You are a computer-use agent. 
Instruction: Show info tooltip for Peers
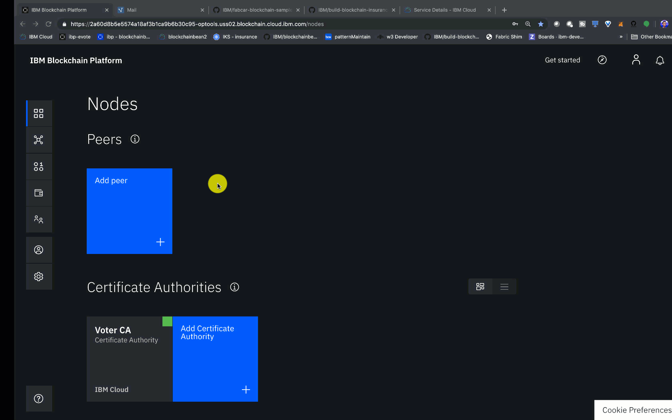[135, 139]
